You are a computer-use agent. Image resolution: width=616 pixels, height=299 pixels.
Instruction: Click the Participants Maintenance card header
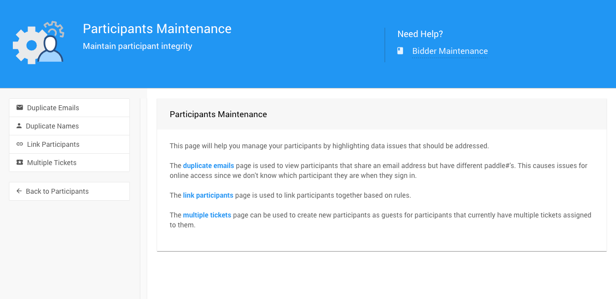pyautogui.click(x=218, y=114)
